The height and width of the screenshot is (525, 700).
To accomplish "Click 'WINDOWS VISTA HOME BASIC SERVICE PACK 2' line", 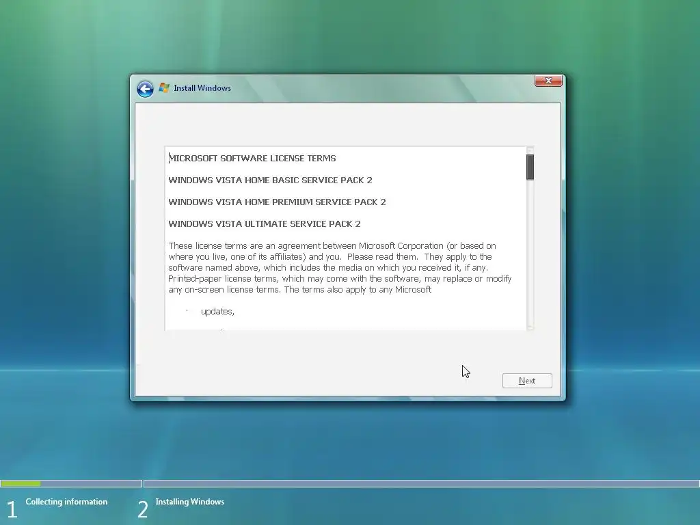I will tap(270, 180).
